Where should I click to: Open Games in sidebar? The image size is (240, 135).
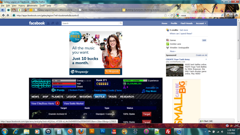click(173, 40)
